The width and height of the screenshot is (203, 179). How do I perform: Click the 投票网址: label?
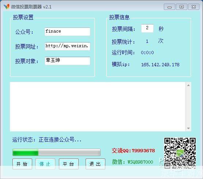(x=27, y=46)
